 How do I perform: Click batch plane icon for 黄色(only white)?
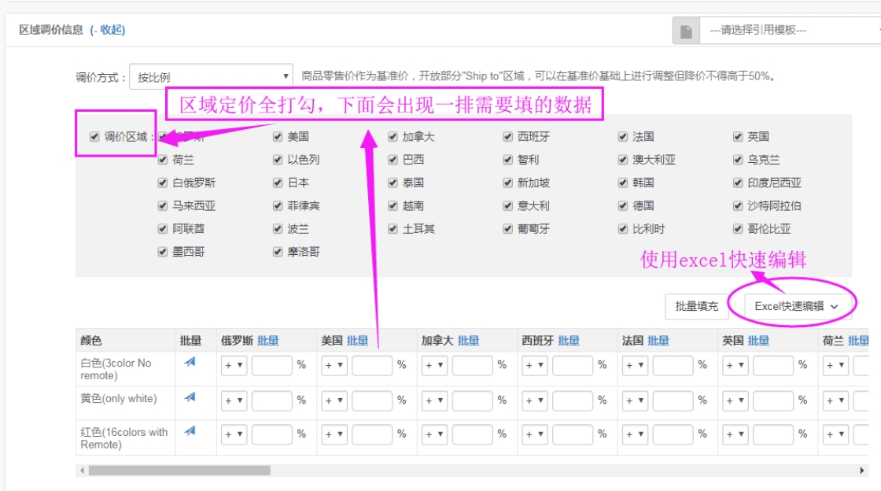(190, 397)
